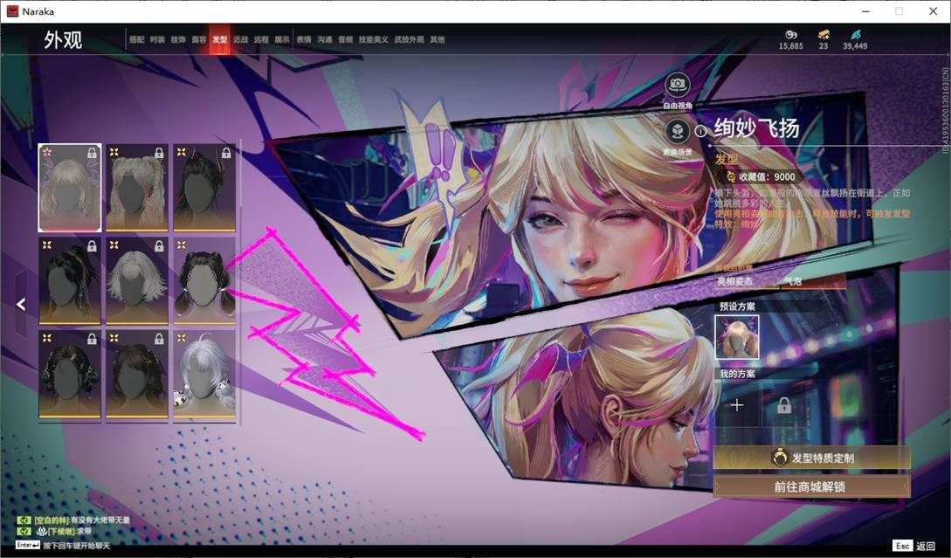This screenshot has width=951, height=558.
Task: Switch to the 音频 tab
Action: coord(346,39)
